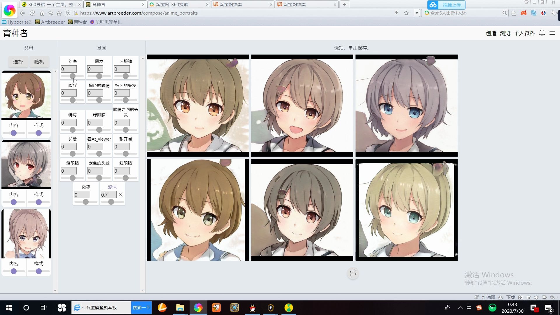Open the action center notification icon
The height and width of the screenshot is (315, 560).
coord(549,308)
